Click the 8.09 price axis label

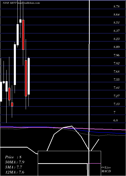(116, 47)
